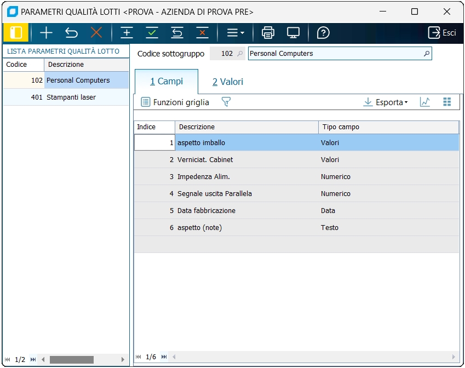
Task: Click the insert row icon
Action: click(x=127, y=33)
